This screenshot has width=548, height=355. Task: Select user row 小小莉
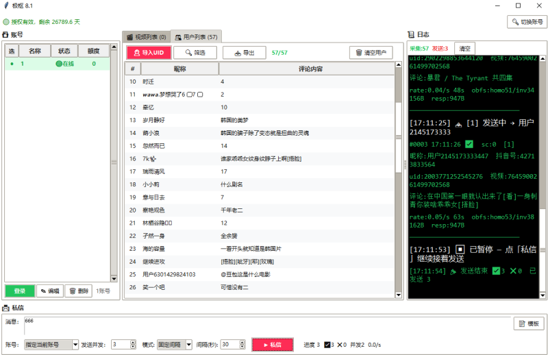point(260,184)
